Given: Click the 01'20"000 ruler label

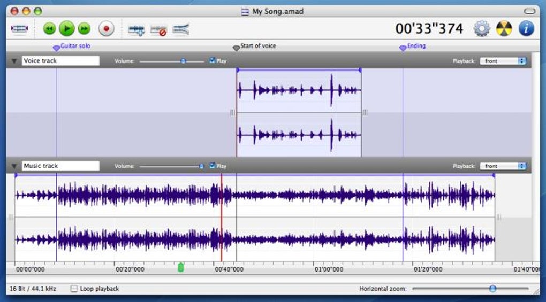Looking at the screenshot, I should pyautogui.click(x=428, y=269).
